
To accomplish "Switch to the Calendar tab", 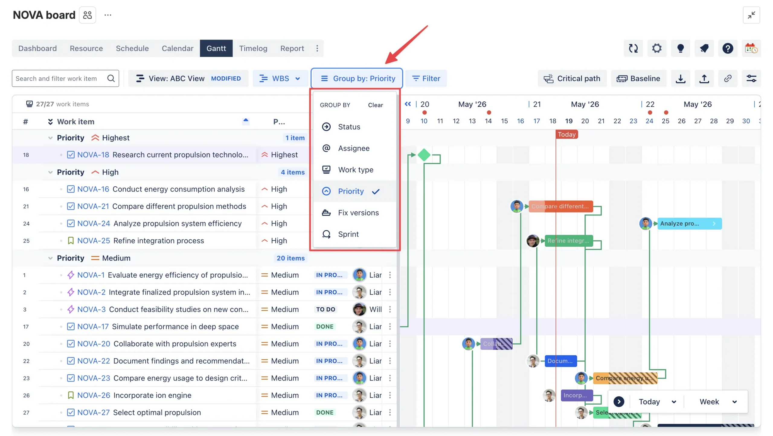I will (x=178, y=48).
